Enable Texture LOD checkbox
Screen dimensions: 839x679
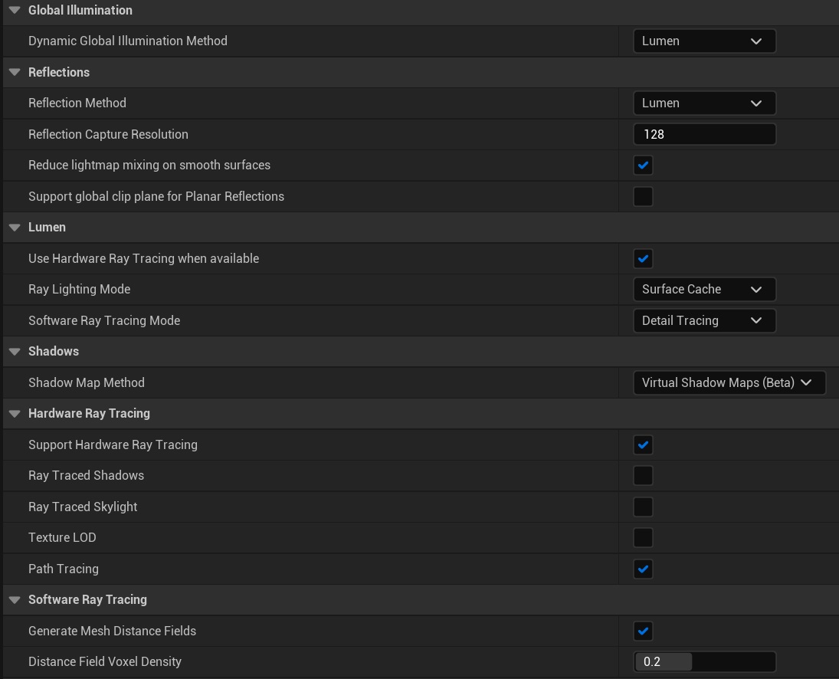point(643,538)
